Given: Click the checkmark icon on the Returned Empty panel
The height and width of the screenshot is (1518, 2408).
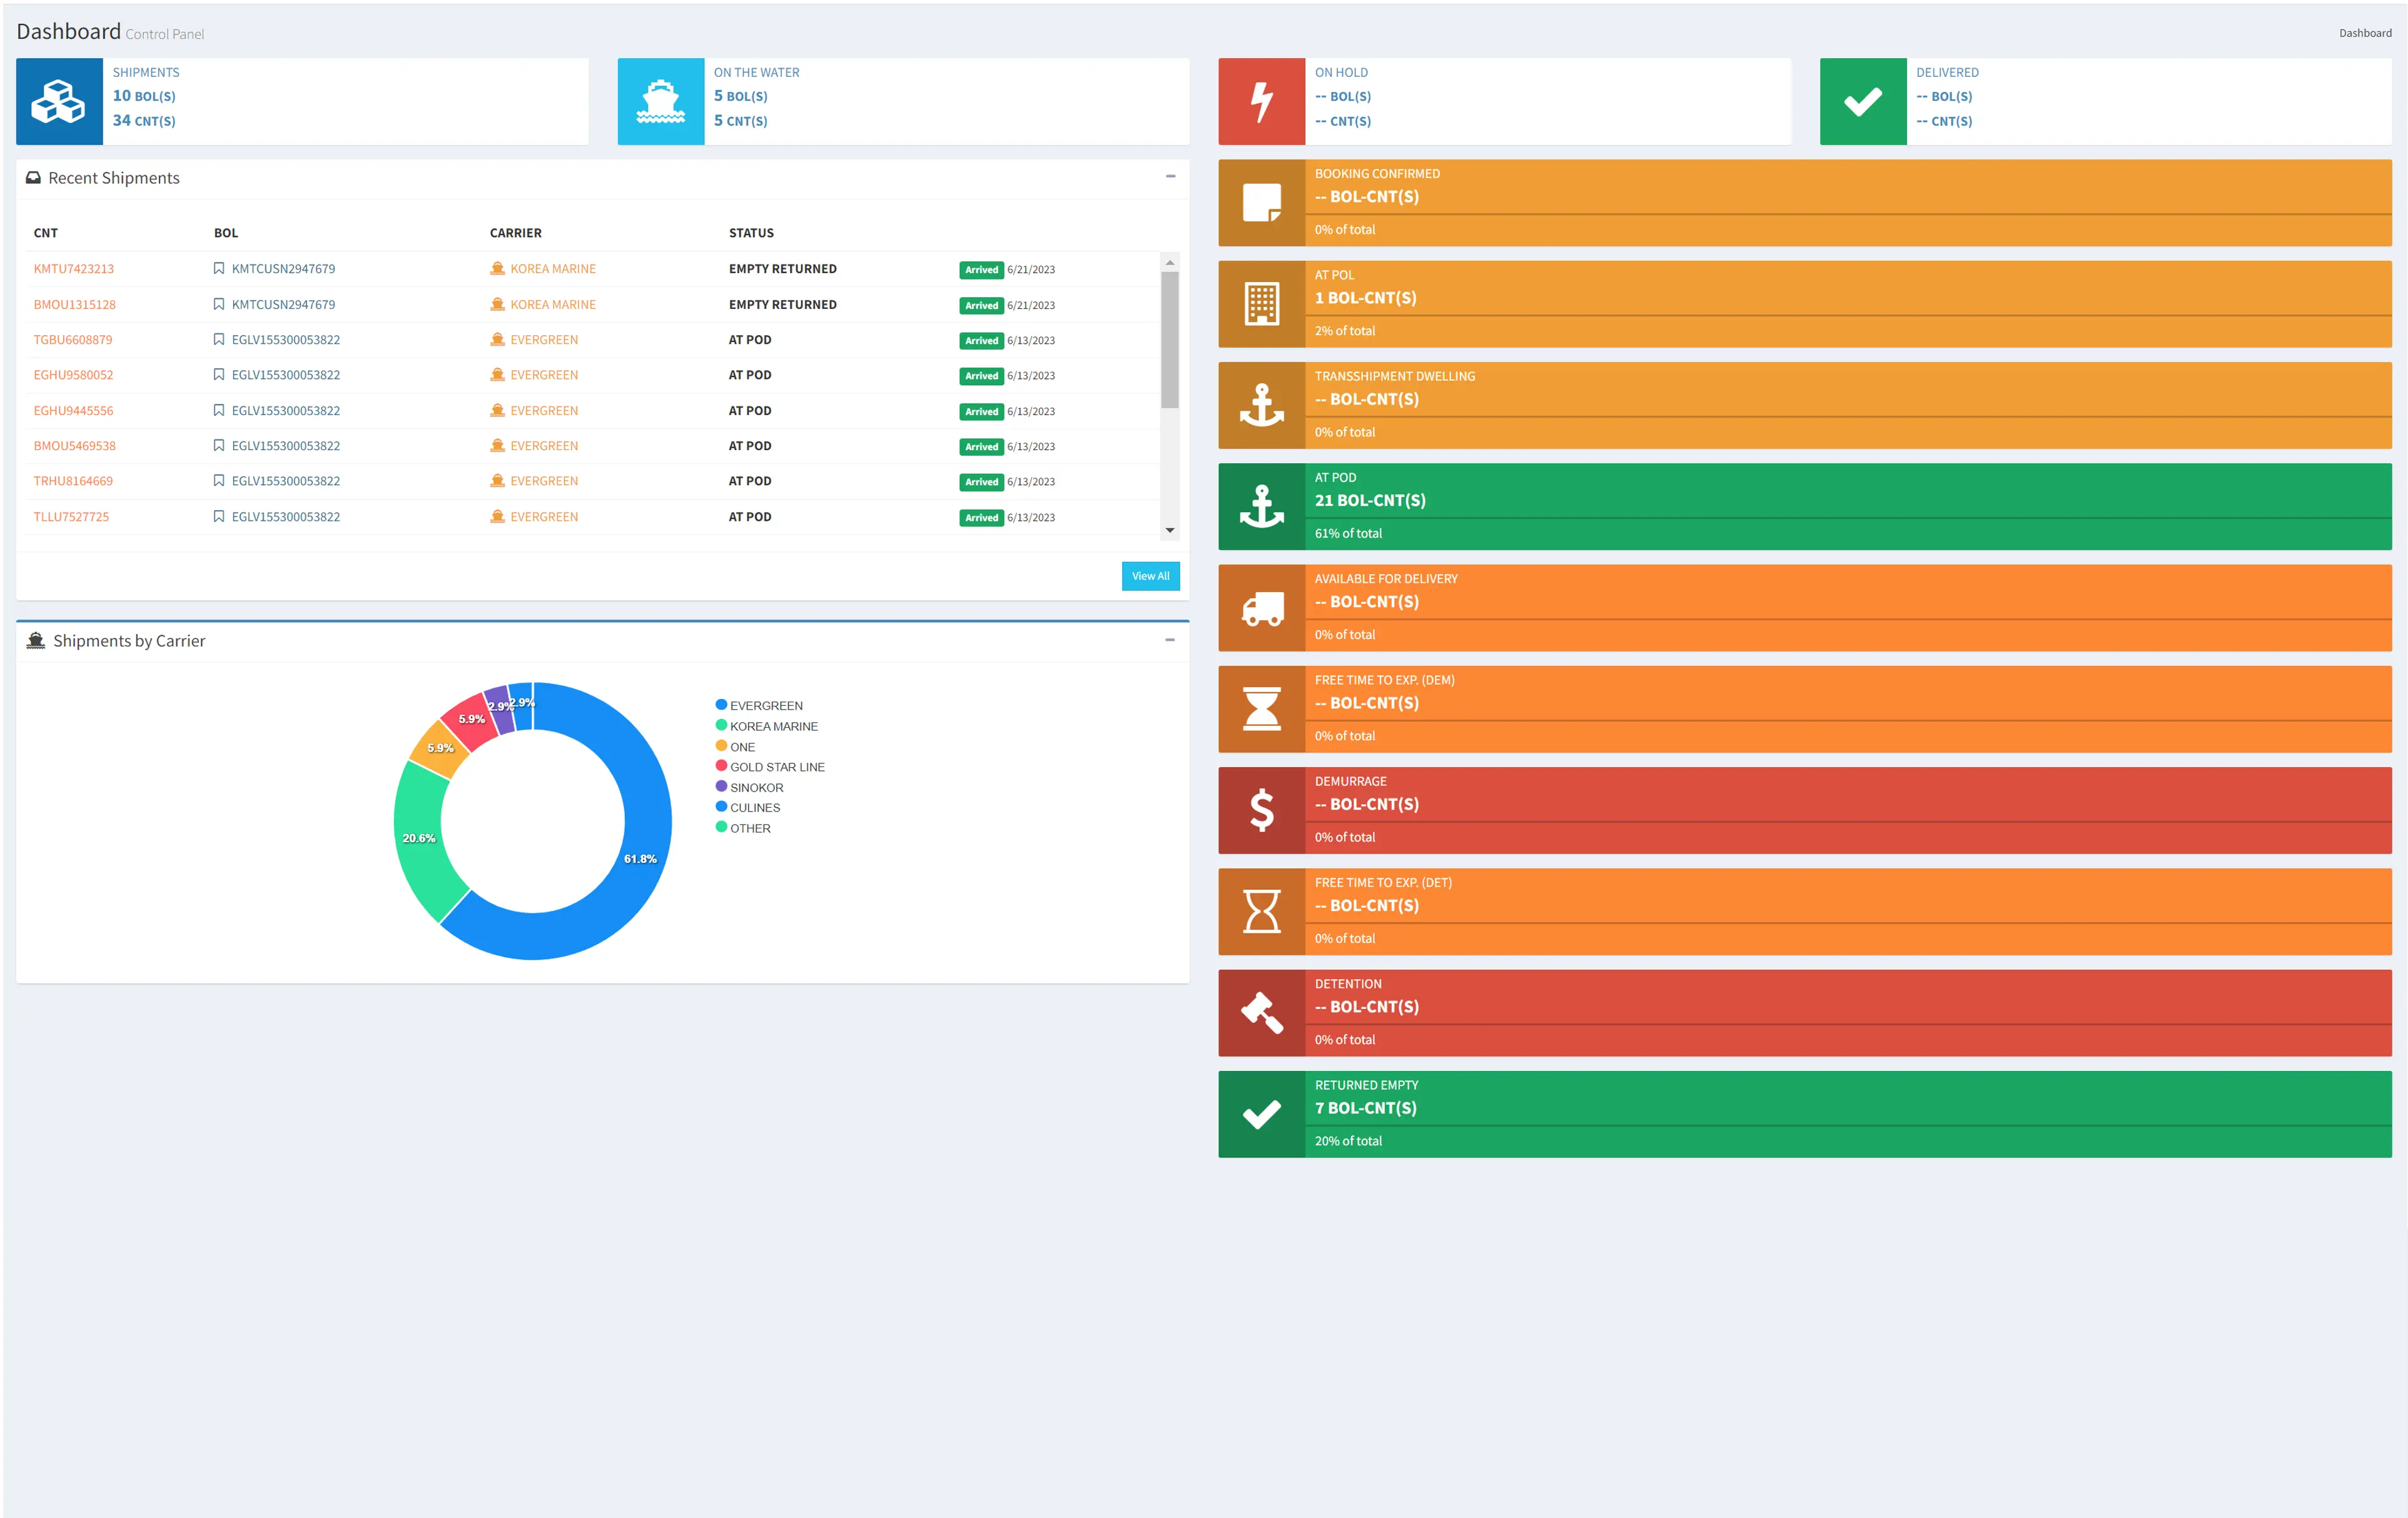Looking at the screenshot, I should 1262,1113.
